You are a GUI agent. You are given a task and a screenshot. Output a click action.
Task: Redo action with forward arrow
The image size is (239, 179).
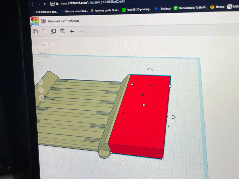coord(81,31)
